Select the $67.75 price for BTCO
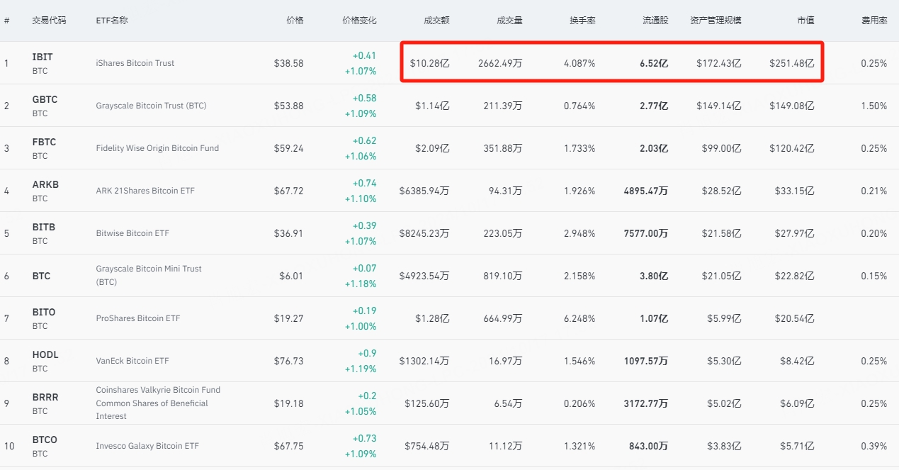Viewport: 899px width, 470px height. tap(288, 446)
